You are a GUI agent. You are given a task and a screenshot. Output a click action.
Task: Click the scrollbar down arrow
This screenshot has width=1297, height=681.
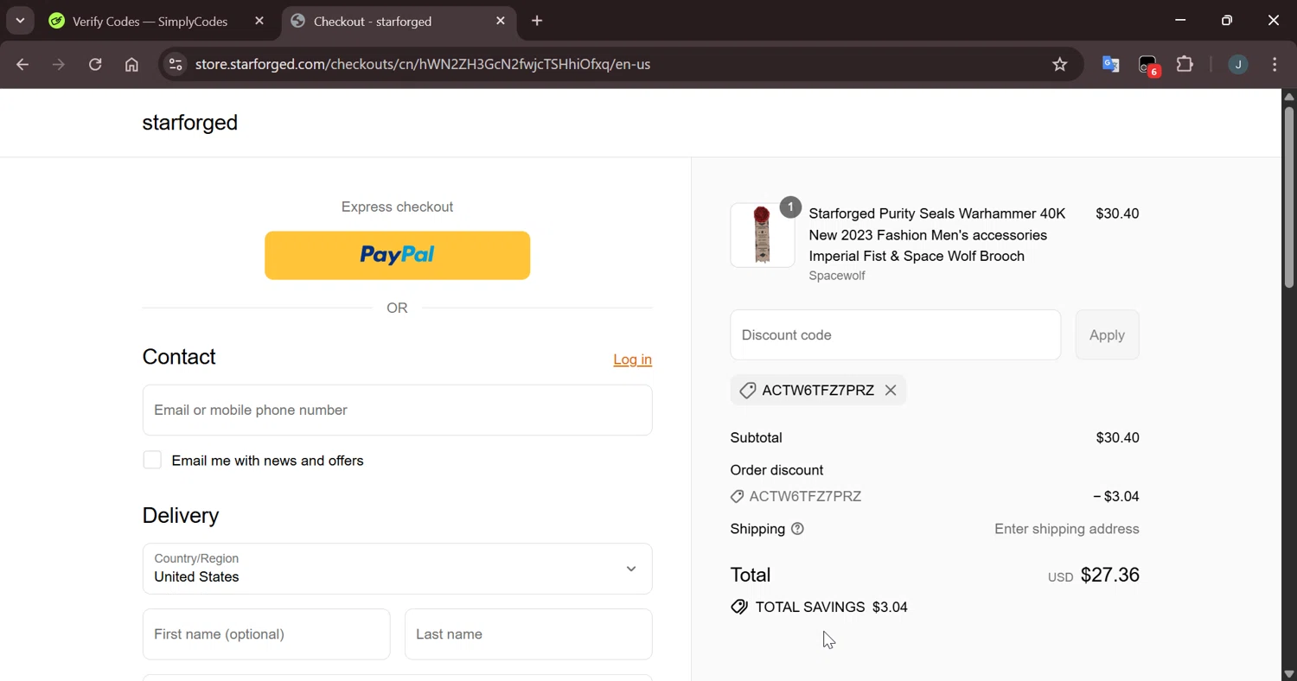1289,674
